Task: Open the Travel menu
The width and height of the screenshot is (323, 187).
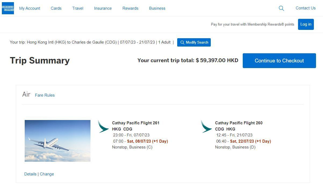Action: 78,8
